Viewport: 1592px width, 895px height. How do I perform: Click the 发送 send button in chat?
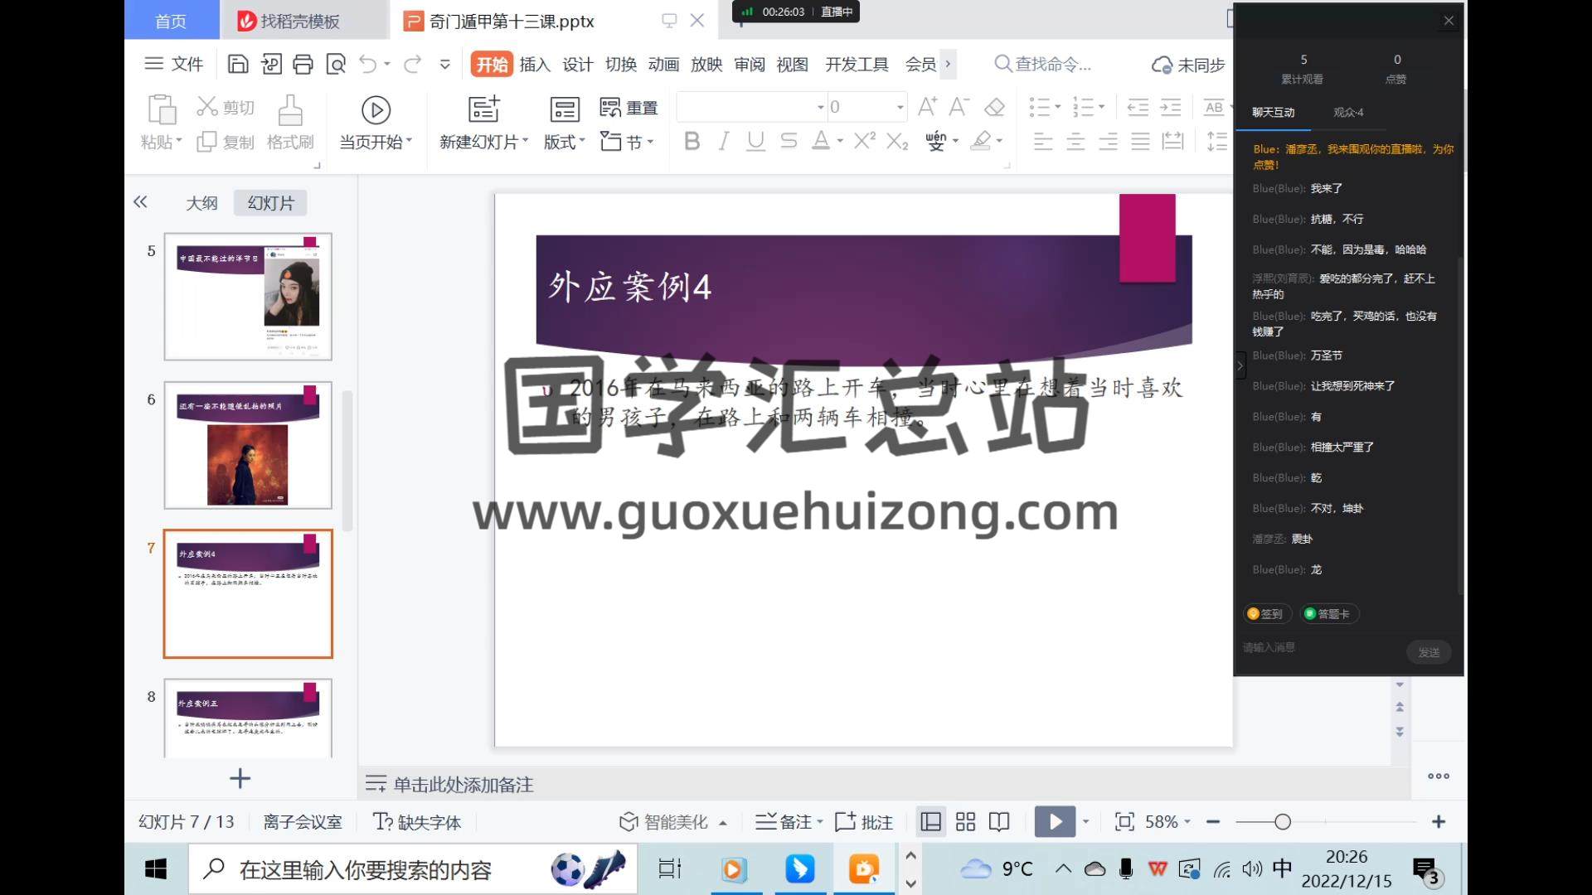[x=1429, y=653]
